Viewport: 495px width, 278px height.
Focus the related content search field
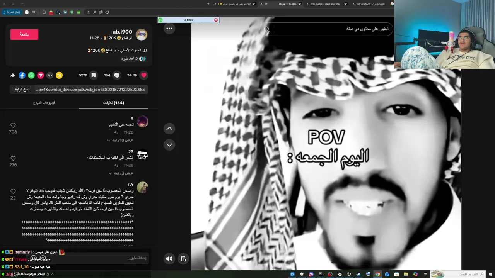tap(332, 29)
